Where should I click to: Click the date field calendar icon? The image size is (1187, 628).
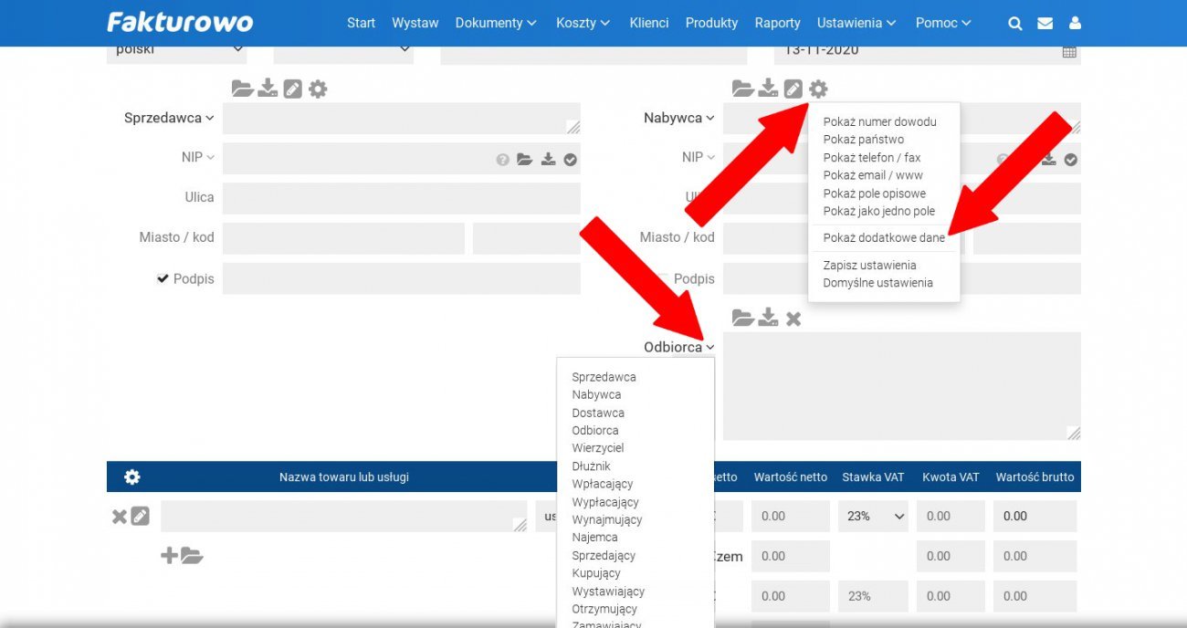(1069, 51)
